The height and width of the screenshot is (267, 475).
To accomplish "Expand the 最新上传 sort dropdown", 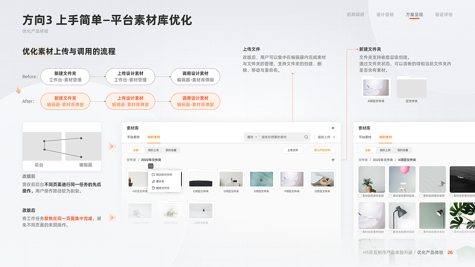I will click(x=326, y=137).
